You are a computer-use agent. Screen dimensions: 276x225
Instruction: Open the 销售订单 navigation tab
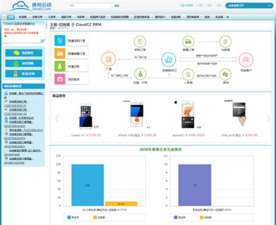66,17
